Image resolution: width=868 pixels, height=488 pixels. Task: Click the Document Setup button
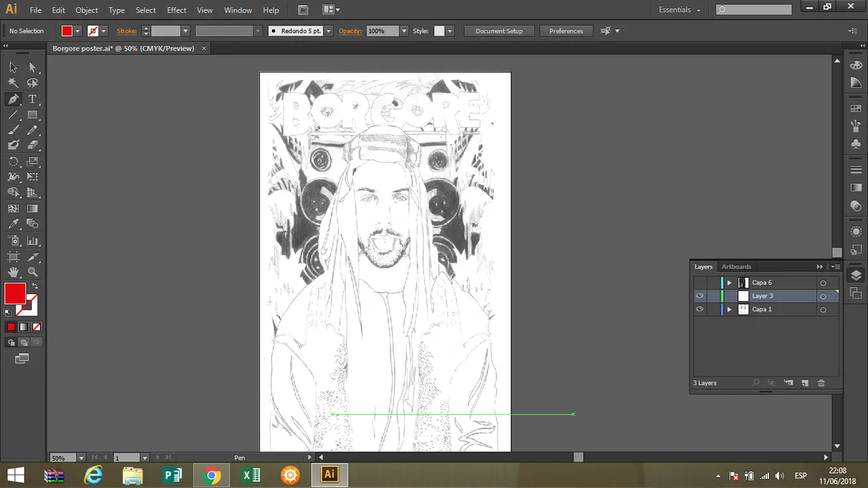pyautogui.click(x=499, y=31)
